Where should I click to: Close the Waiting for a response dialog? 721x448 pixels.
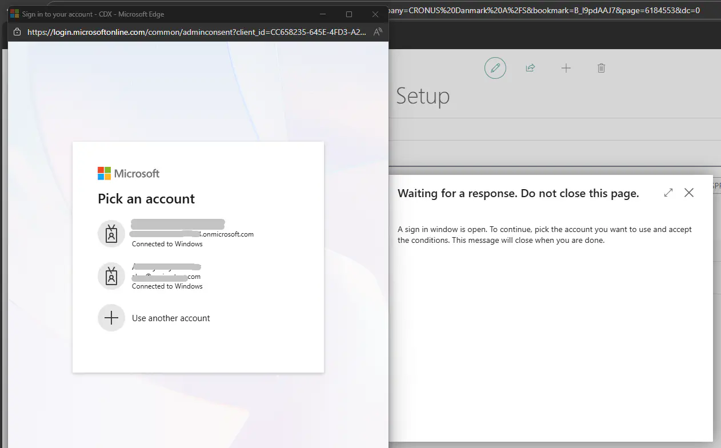689,193
